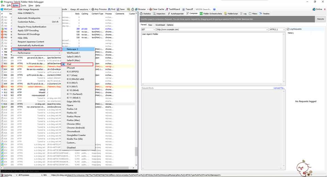The width and height of the screenshot is (327, 177).
Task: Click the Browse toolbar icon
Action: click(136, 9)
